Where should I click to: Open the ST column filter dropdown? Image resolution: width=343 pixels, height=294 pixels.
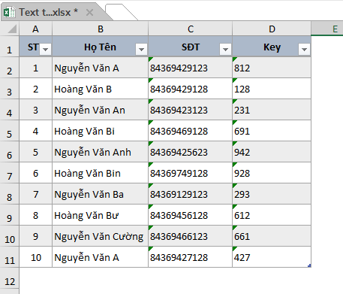tap(46, 49)
